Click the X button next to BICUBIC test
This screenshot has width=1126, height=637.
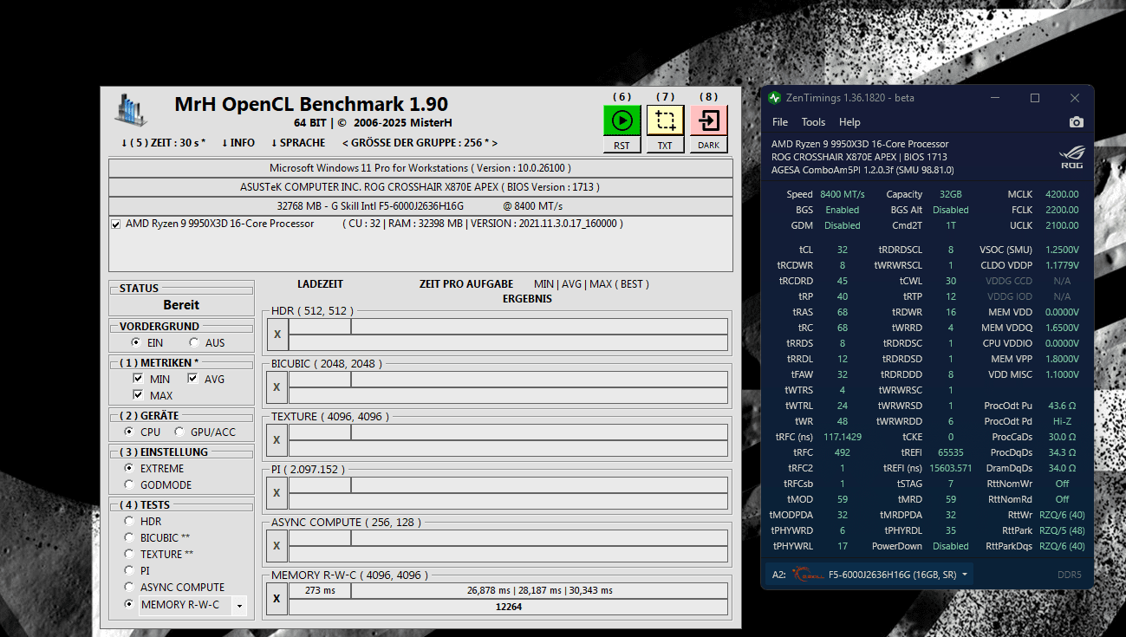tap(277, 387)
